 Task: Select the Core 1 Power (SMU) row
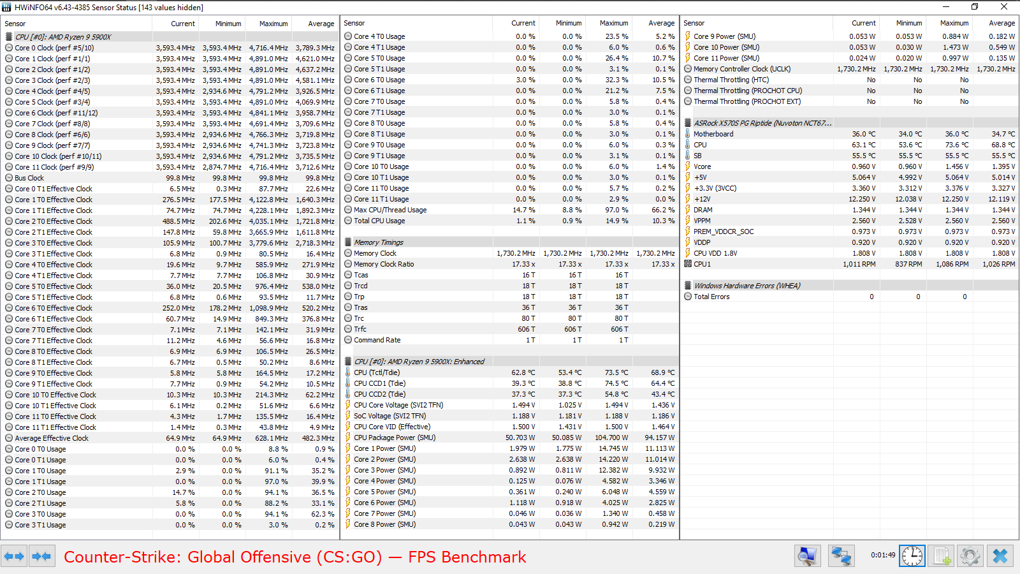coord(509,448)
